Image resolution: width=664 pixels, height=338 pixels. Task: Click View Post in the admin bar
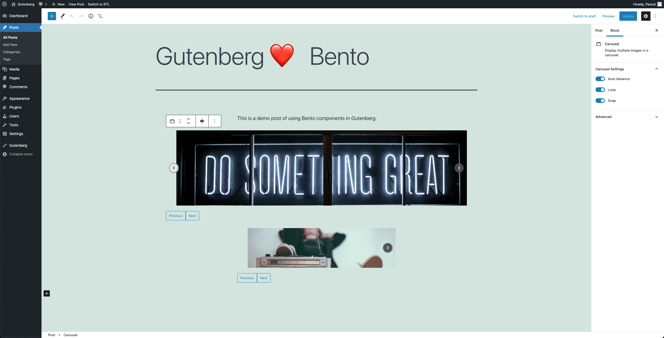pos(76,4)
